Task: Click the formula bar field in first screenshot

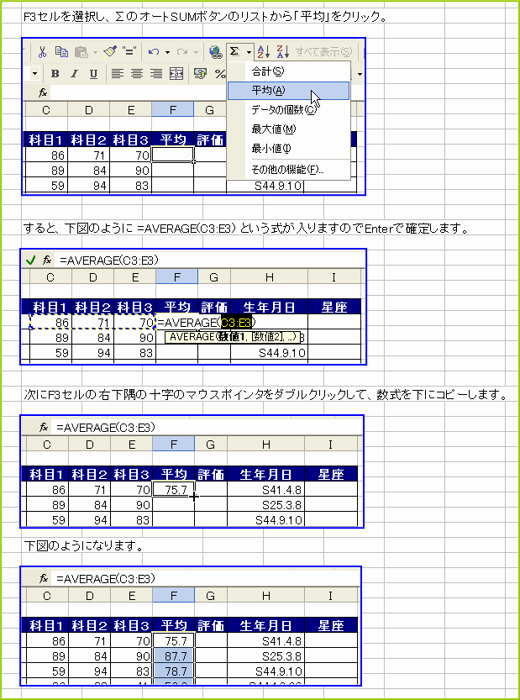Action: [x=139, y=92]
